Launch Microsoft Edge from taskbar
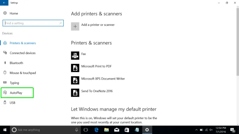 (96, 130)
